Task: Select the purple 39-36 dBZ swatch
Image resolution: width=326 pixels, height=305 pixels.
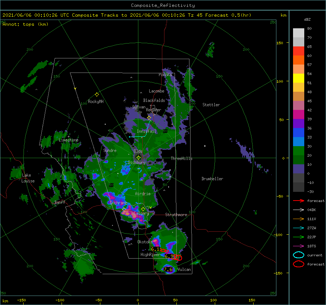Action: [298, 124]
